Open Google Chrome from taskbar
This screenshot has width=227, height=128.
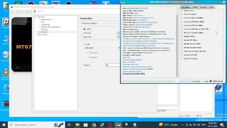[x=94, y=125]
